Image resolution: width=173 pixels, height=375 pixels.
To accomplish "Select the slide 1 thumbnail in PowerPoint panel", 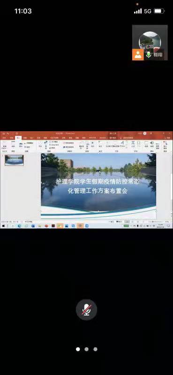I will tap(14, 160).
